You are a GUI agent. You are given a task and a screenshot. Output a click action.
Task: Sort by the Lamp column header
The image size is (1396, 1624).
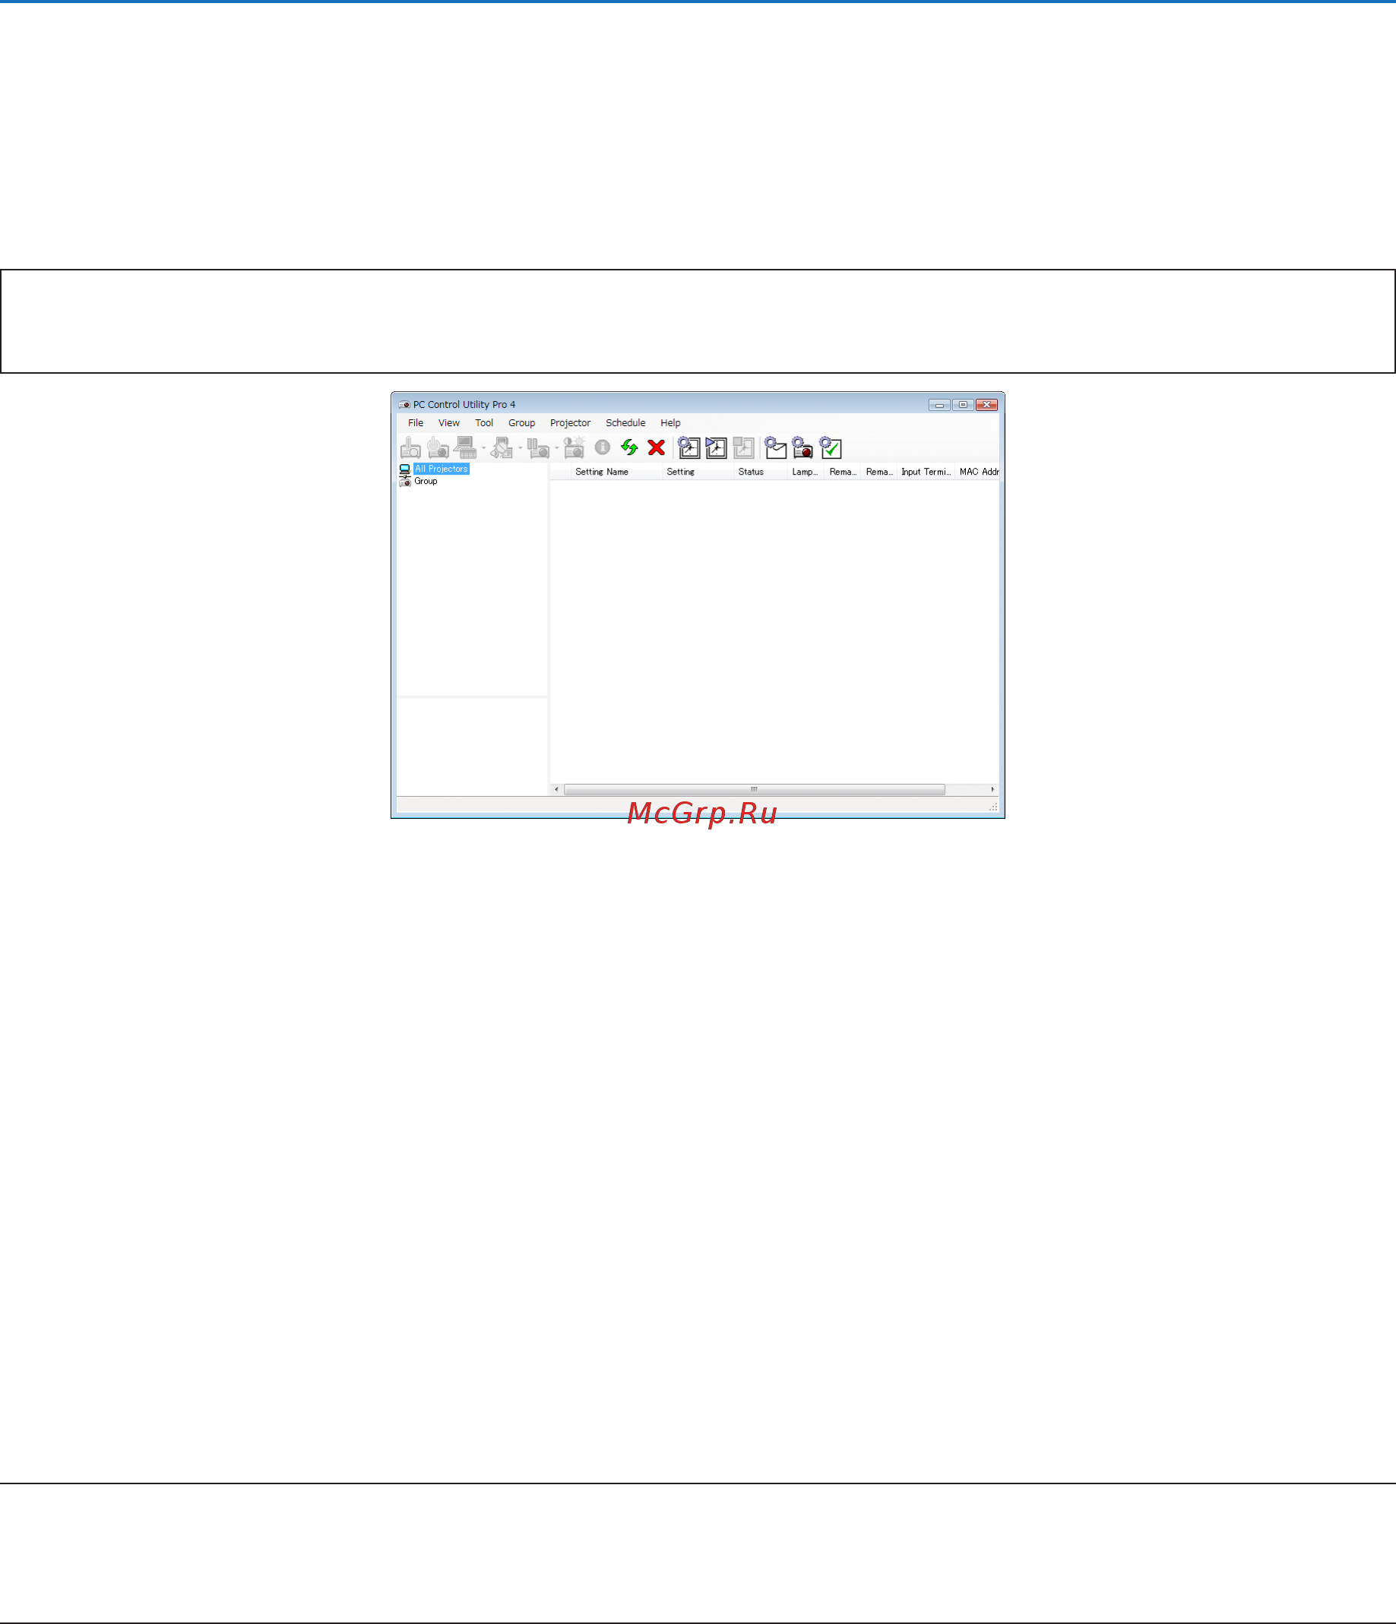(x=805, y=472)
